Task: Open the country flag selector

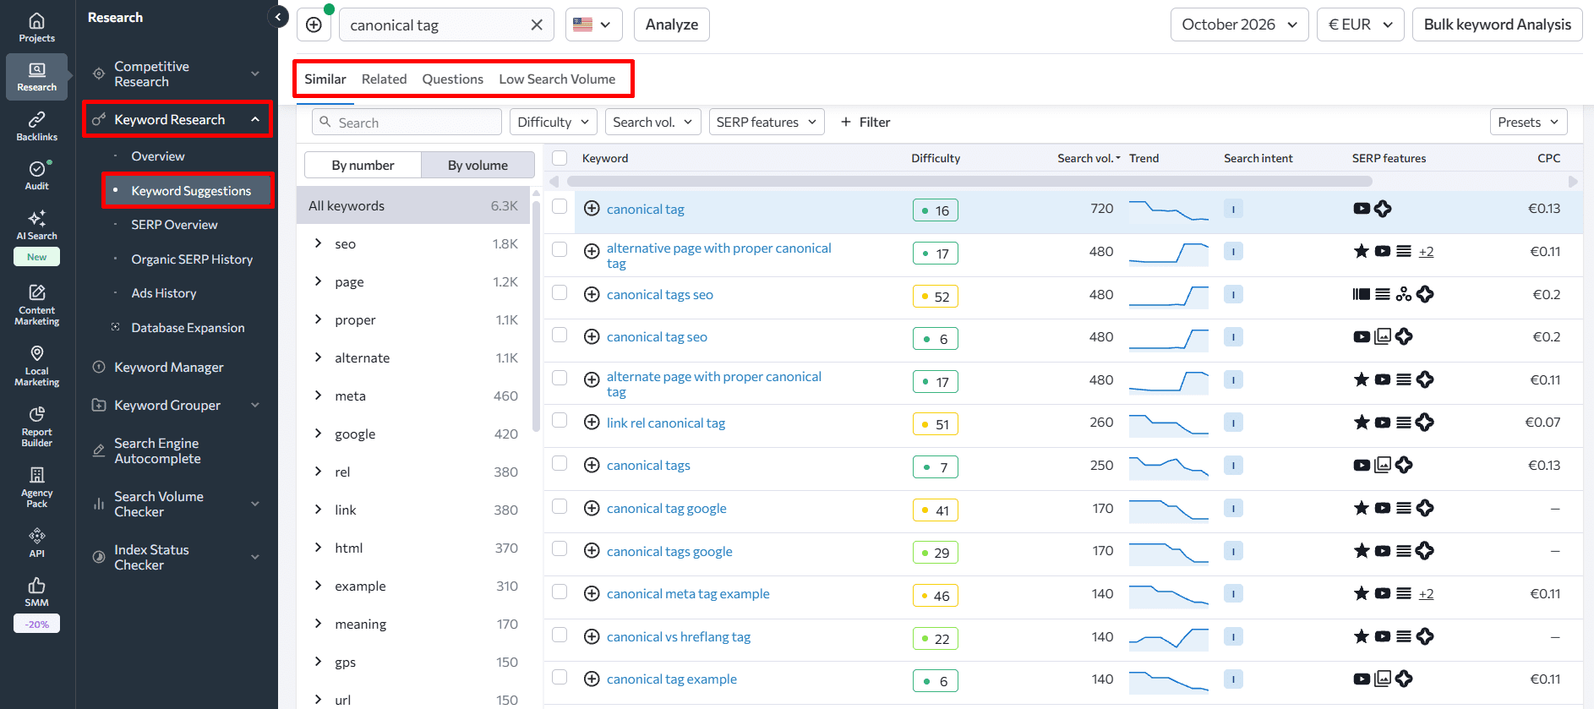Action: point(593,25)
